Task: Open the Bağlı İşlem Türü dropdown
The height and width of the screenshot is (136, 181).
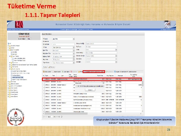Action: [74, 53]
